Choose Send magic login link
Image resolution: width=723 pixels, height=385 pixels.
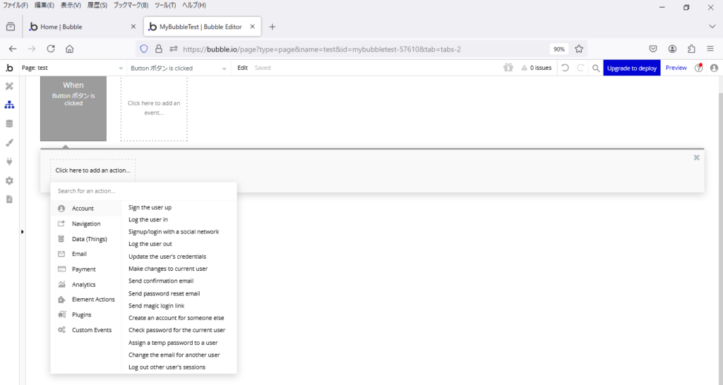click(x=156, y=306)
